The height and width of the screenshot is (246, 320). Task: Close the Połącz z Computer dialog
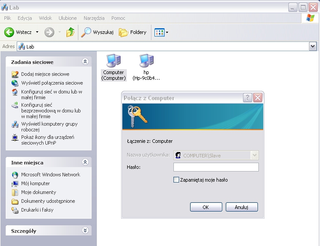pyautogui.click(x=257, y=98)
